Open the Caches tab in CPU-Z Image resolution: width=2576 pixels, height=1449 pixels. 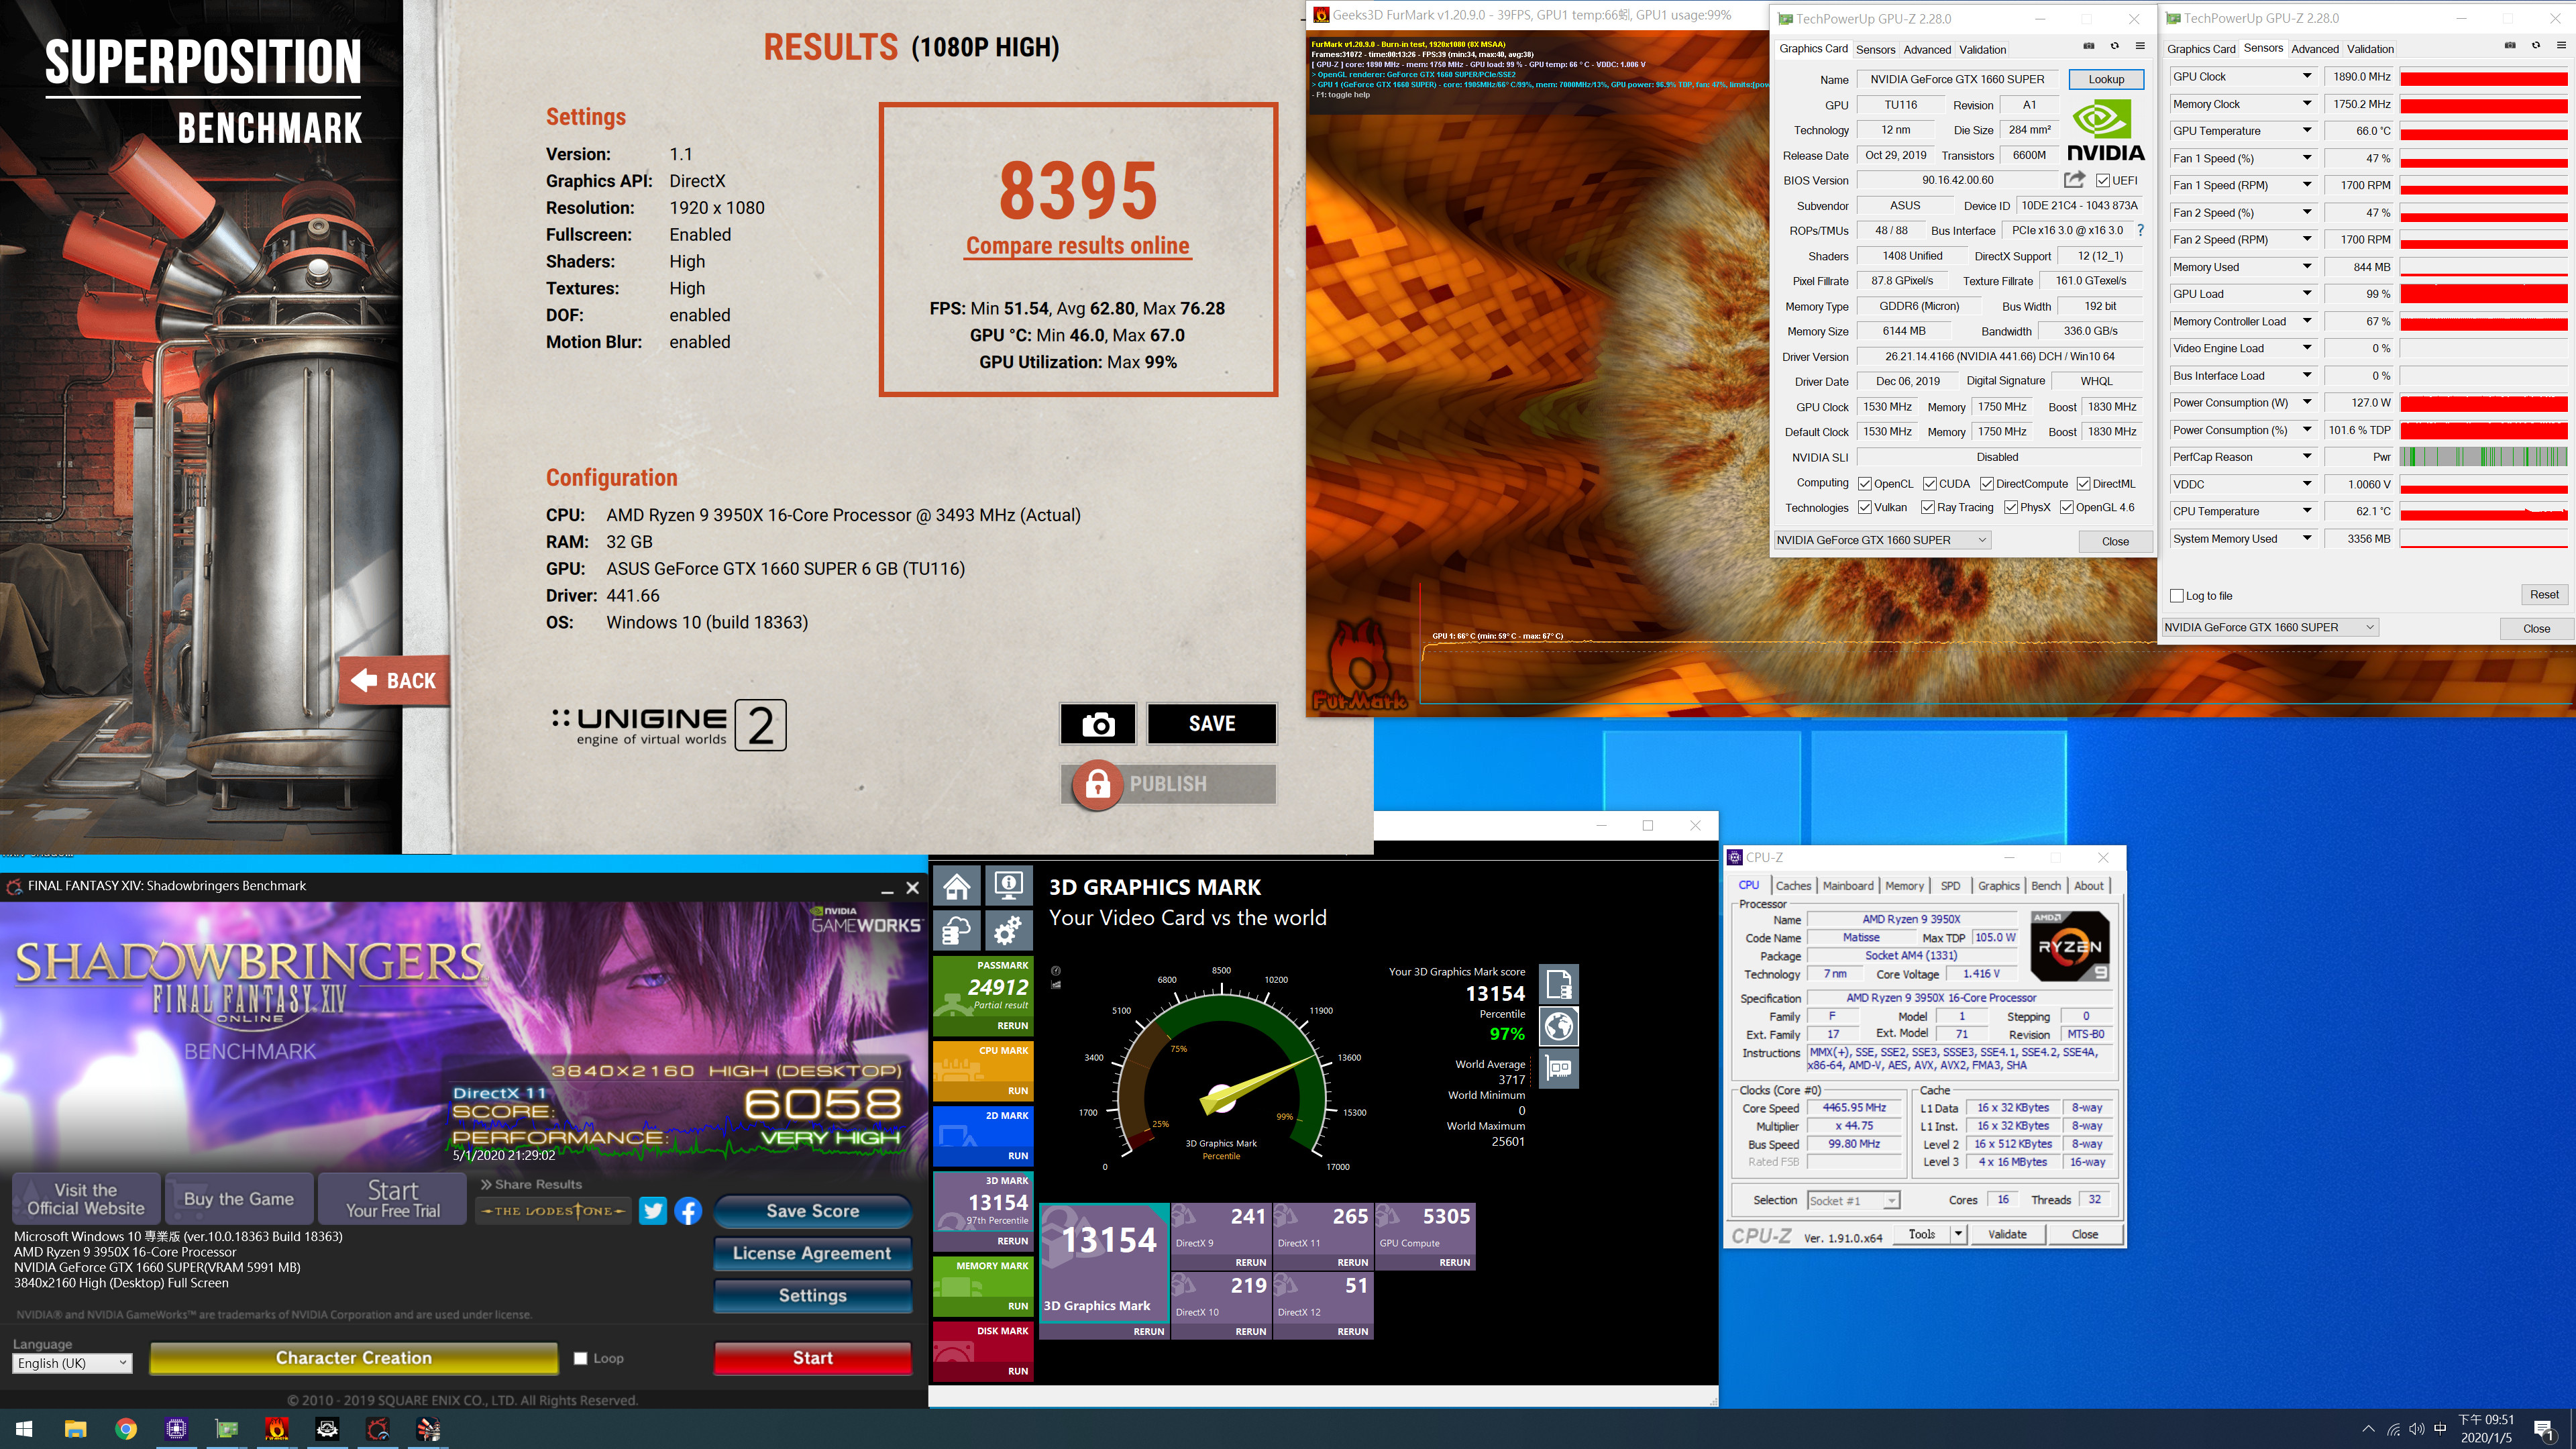click(1793, 886)
